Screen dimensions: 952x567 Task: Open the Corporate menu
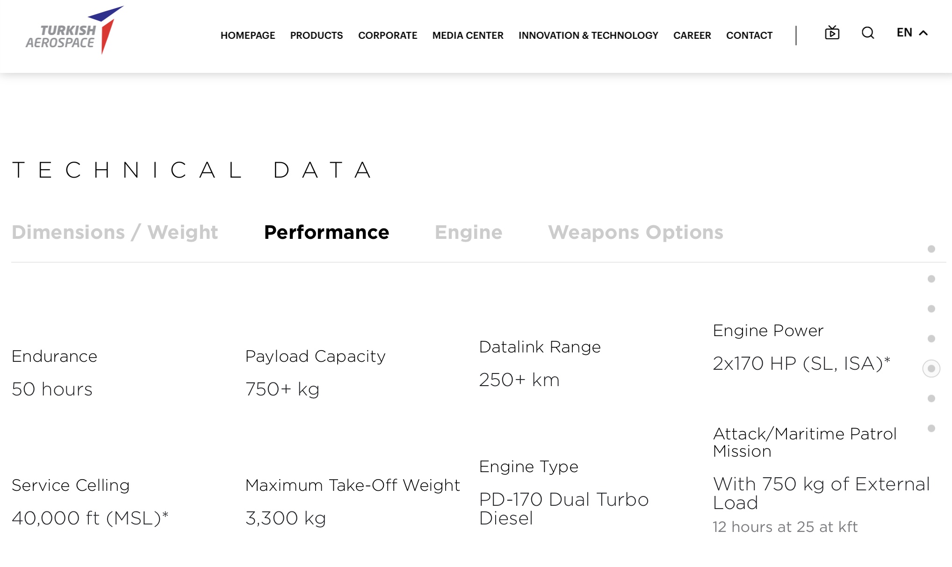coord(388,36)
